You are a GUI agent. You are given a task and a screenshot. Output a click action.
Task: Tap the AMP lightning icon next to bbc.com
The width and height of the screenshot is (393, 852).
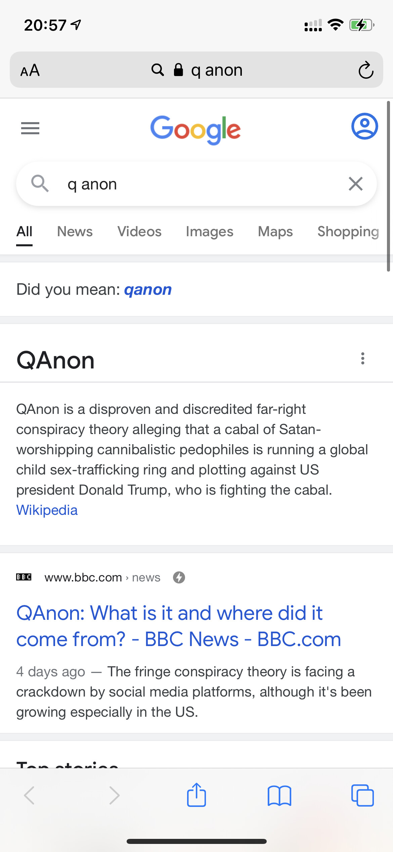179,577
